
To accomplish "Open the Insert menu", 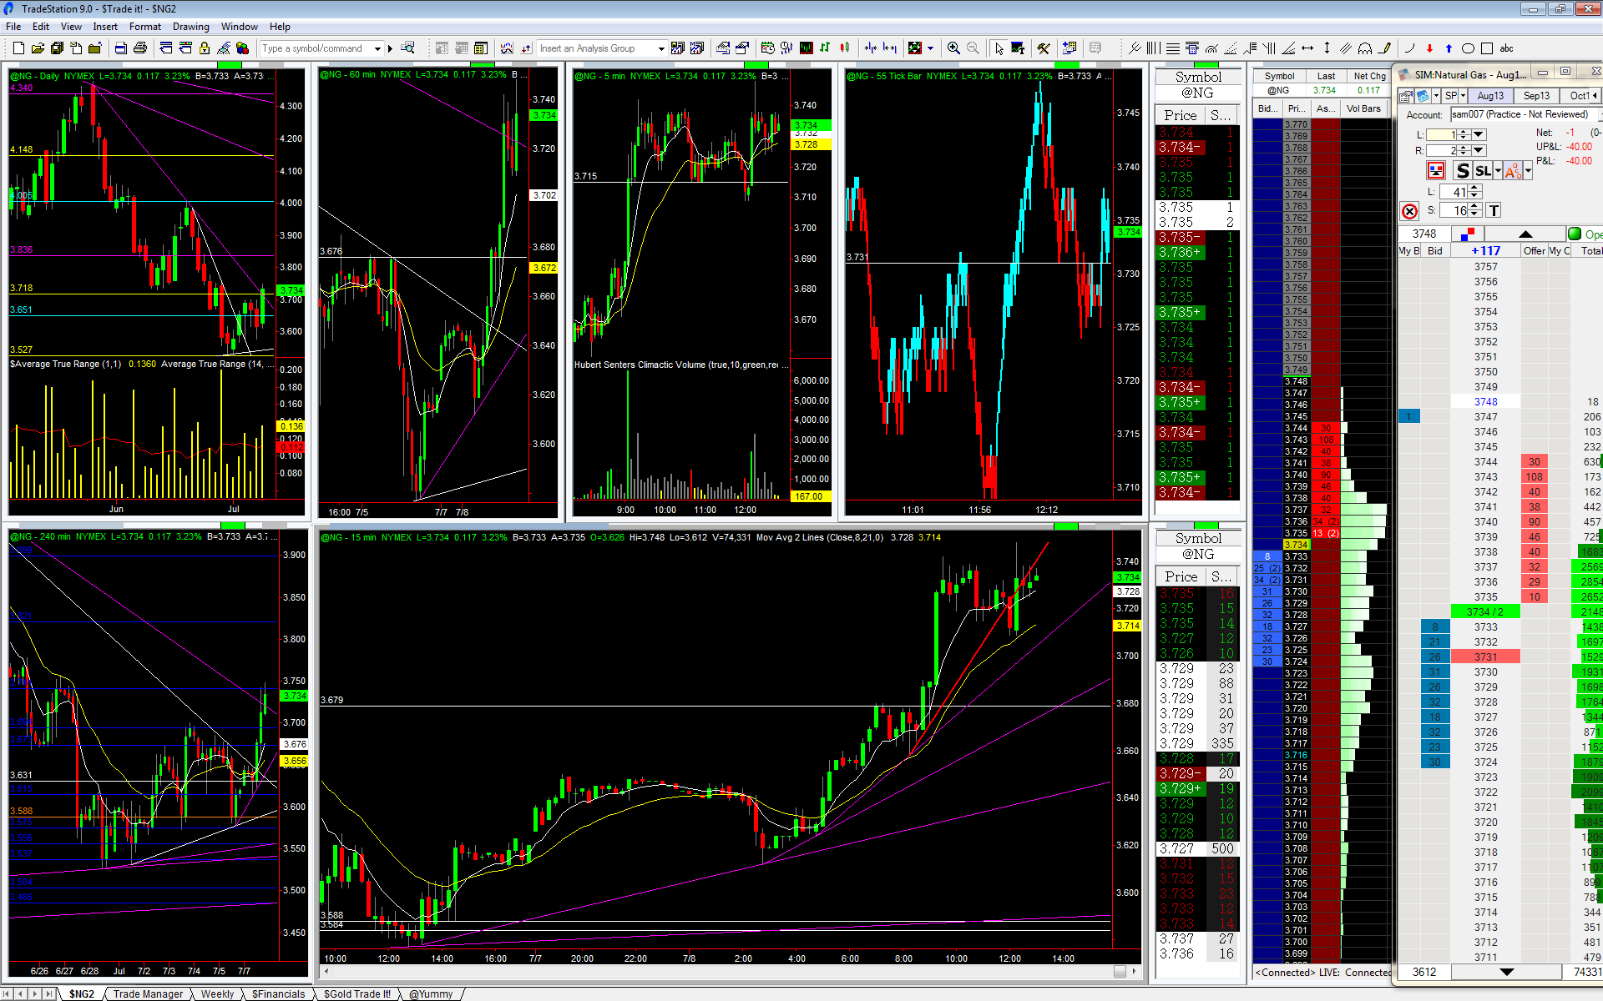I will tap(105, 27).
